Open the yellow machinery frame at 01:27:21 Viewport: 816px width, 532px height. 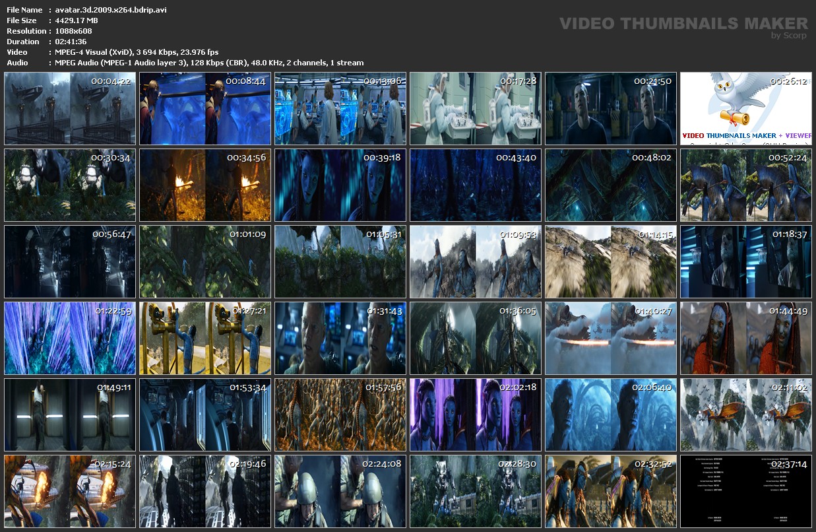point(205,338)
